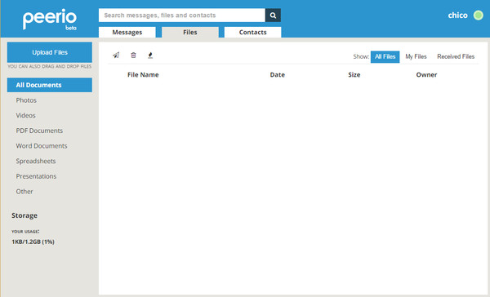Screen dimensions: 490x297
Task: Open the Presentations category
Action: coord(36,176)
